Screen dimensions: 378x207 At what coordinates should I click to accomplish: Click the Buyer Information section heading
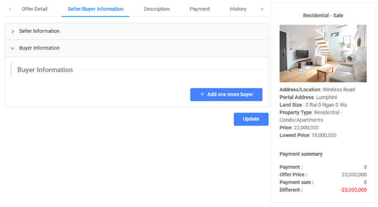[45, 70]
